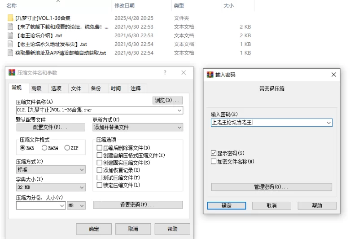
Task: Select the ZIP archive format radio button
Action: click(x=67, y=148)
